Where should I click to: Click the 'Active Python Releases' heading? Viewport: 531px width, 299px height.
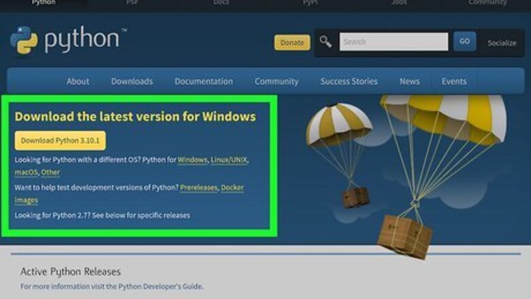click(70, 272)
